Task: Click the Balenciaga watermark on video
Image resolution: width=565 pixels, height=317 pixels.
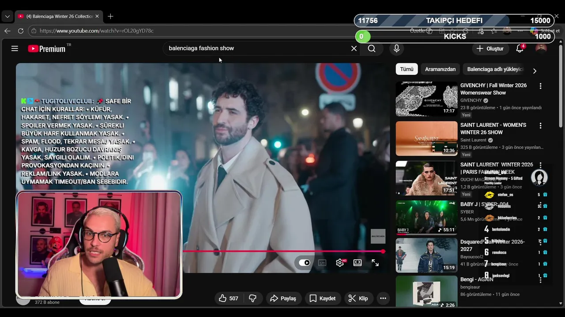Action: coord(378,236)
